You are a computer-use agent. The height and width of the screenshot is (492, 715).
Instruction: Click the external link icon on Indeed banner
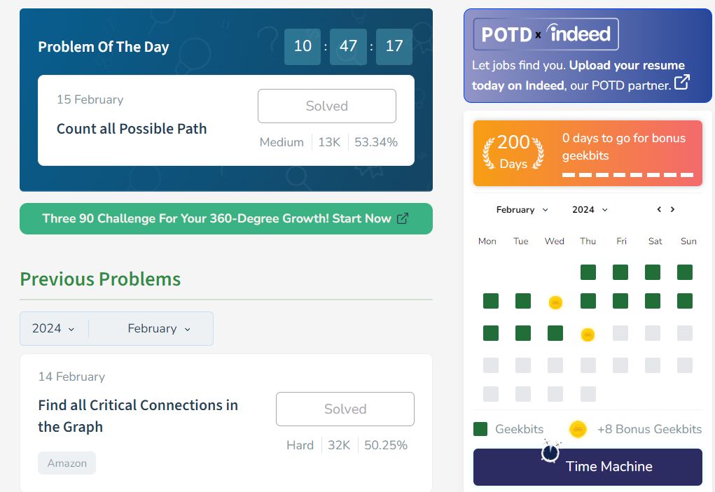tap(681, 82)
